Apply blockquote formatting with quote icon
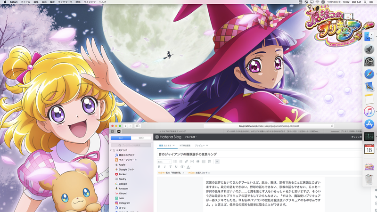 coord(198,161)
